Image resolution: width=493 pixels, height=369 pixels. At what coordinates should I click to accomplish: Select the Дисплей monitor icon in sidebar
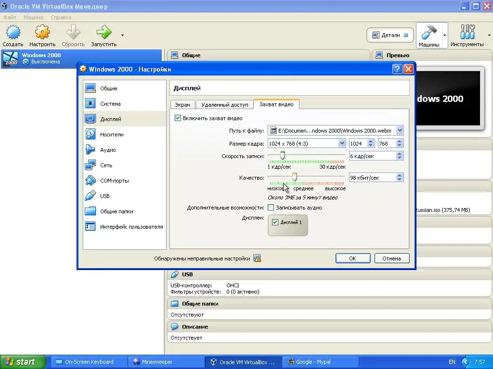(x=90, y=119)
